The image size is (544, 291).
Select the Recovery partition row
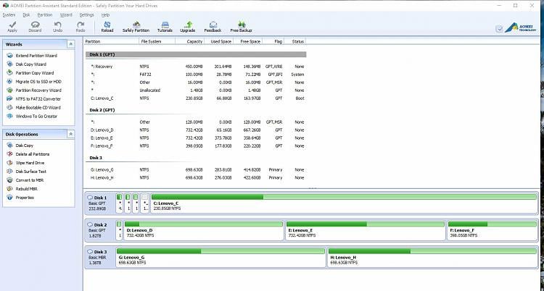coord(196,67)
